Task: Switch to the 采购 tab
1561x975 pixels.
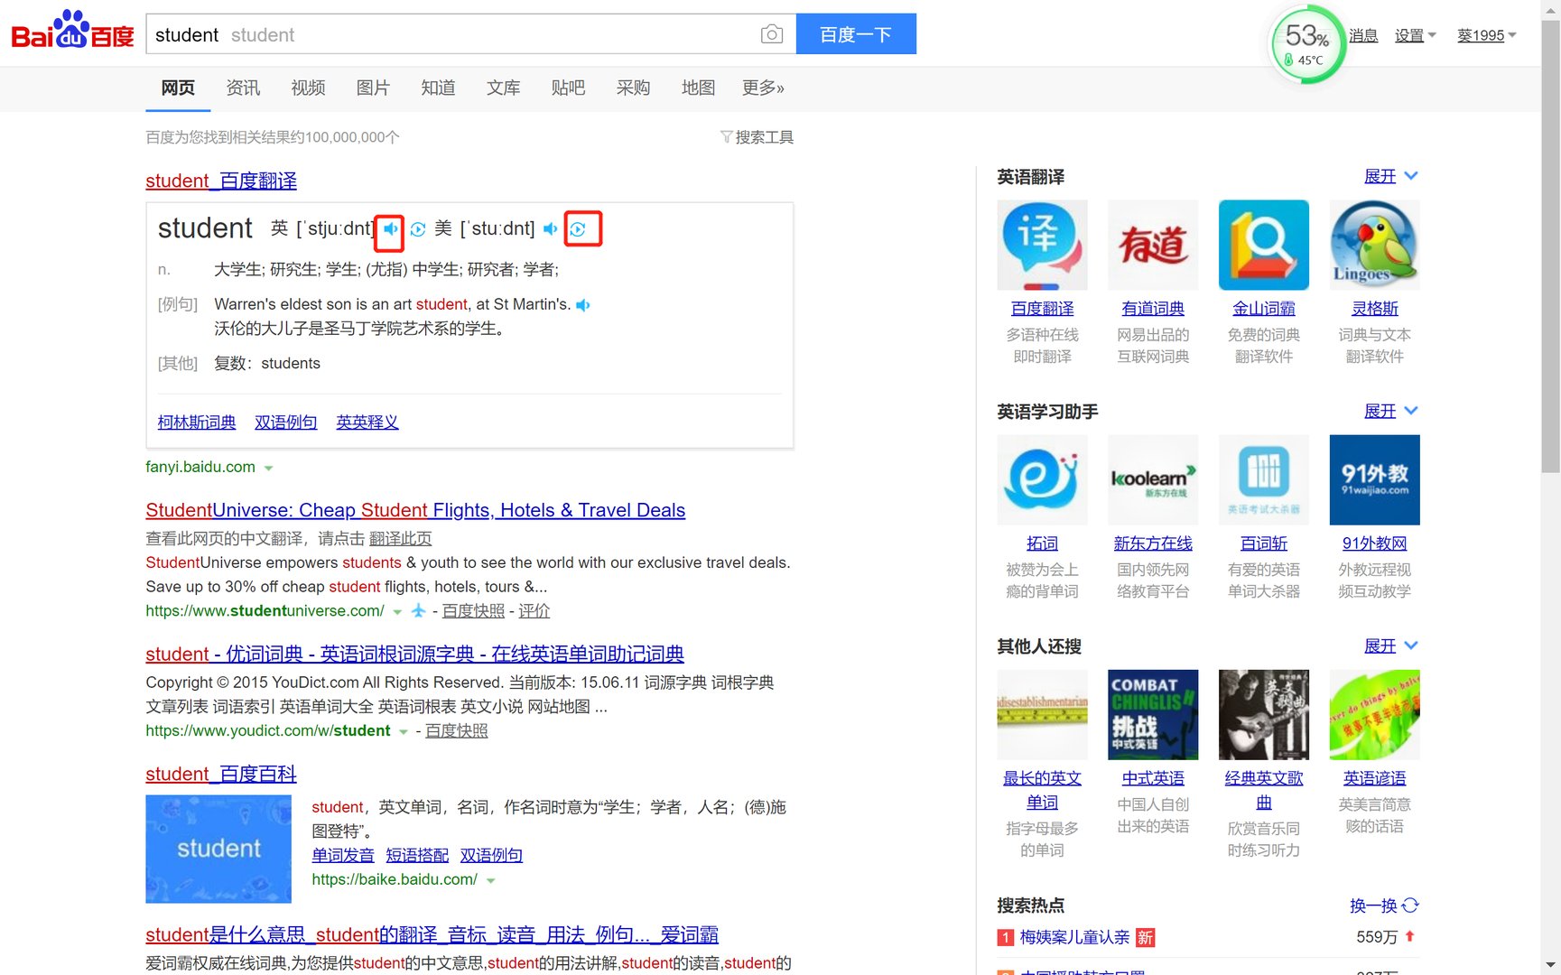Action: coord(633,88)
